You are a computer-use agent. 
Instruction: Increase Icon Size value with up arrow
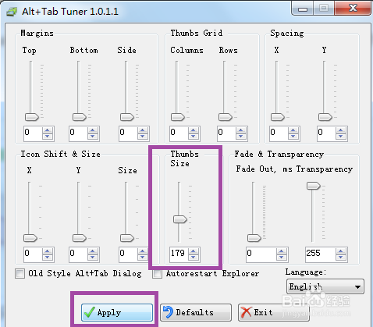[143, 251]
